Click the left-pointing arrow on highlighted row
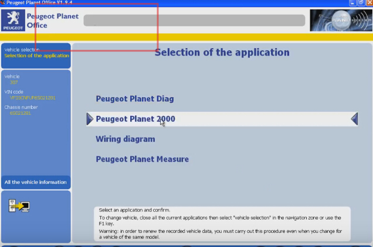373x247 pixels. point(354,119)
